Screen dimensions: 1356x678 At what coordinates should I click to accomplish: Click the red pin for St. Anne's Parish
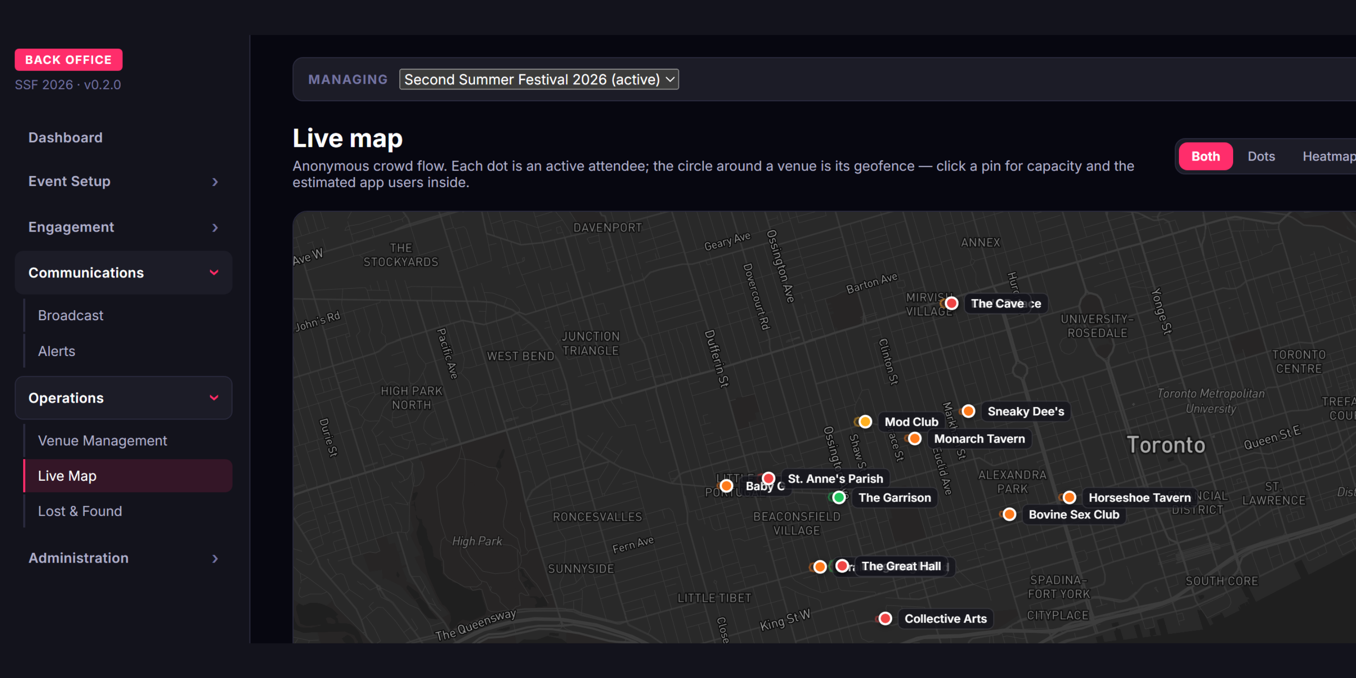click(x=768, y=478)
